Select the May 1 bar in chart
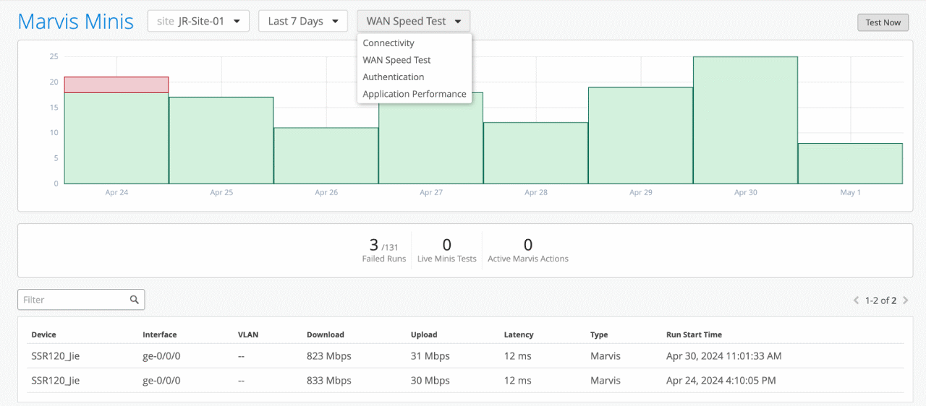The height and width of the screenshot is (406, 926). [x=850, y=163]
